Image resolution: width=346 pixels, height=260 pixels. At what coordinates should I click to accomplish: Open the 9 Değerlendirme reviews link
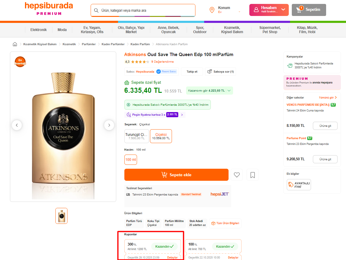point(162,62)
